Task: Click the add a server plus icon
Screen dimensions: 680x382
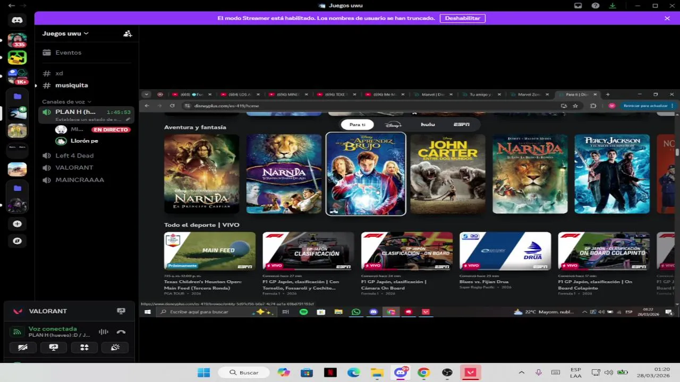Action: point(17,224)
